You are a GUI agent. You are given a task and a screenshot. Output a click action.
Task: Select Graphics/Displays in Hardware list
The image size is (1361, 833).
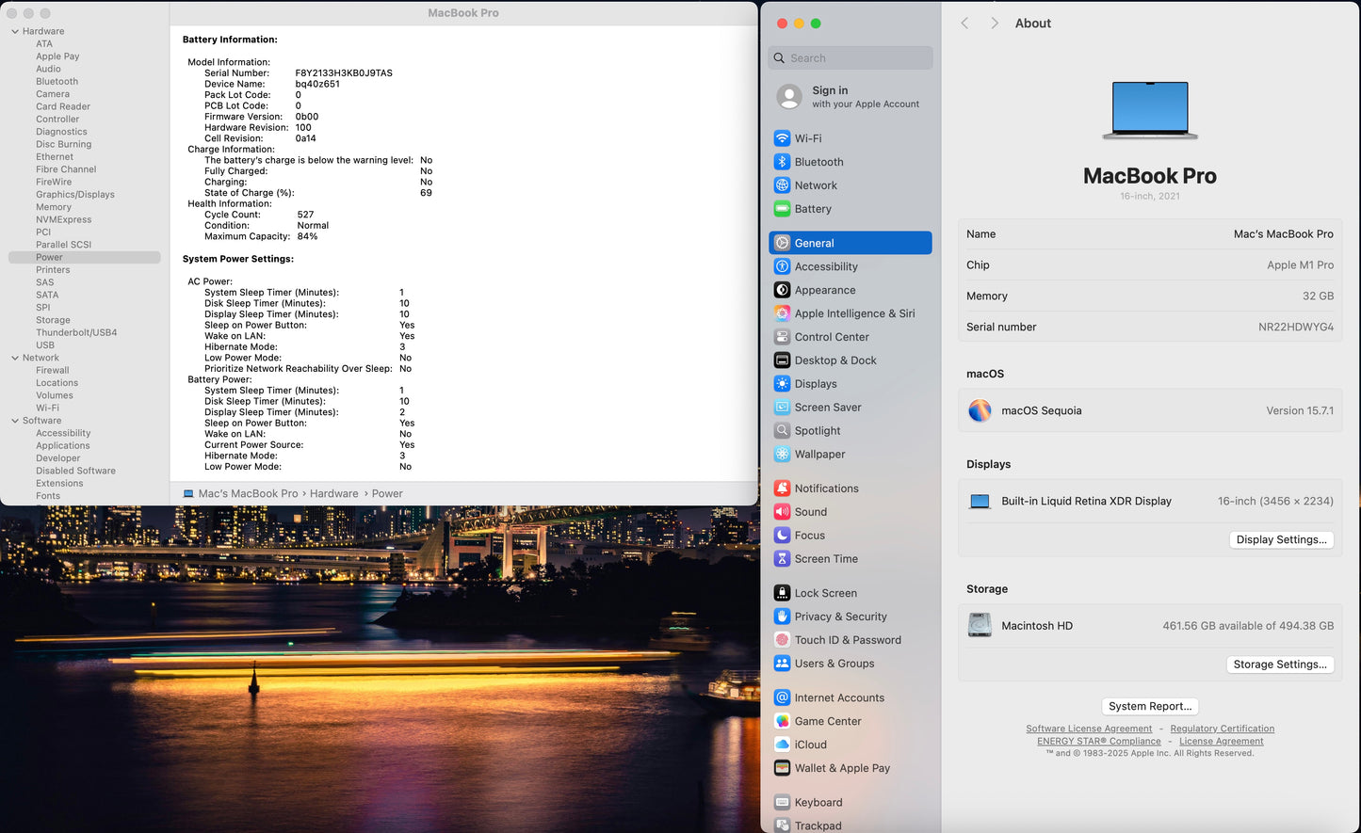click(75, 195)
